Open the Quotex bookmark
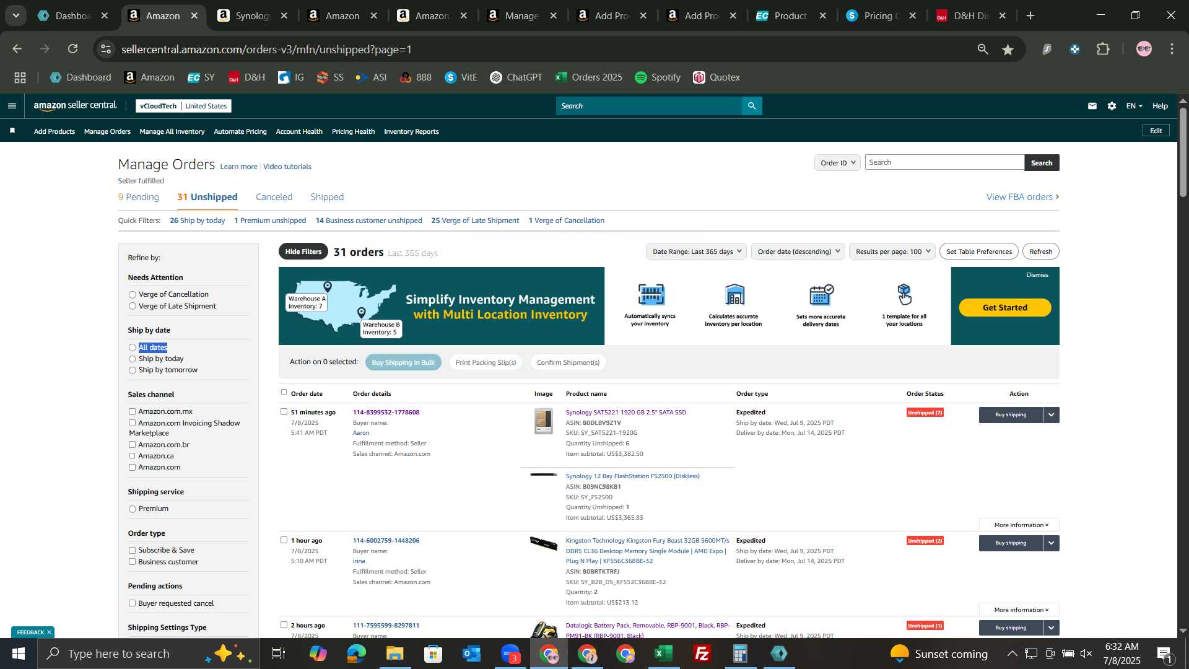1189x669 pixels. tap(716, 77)
